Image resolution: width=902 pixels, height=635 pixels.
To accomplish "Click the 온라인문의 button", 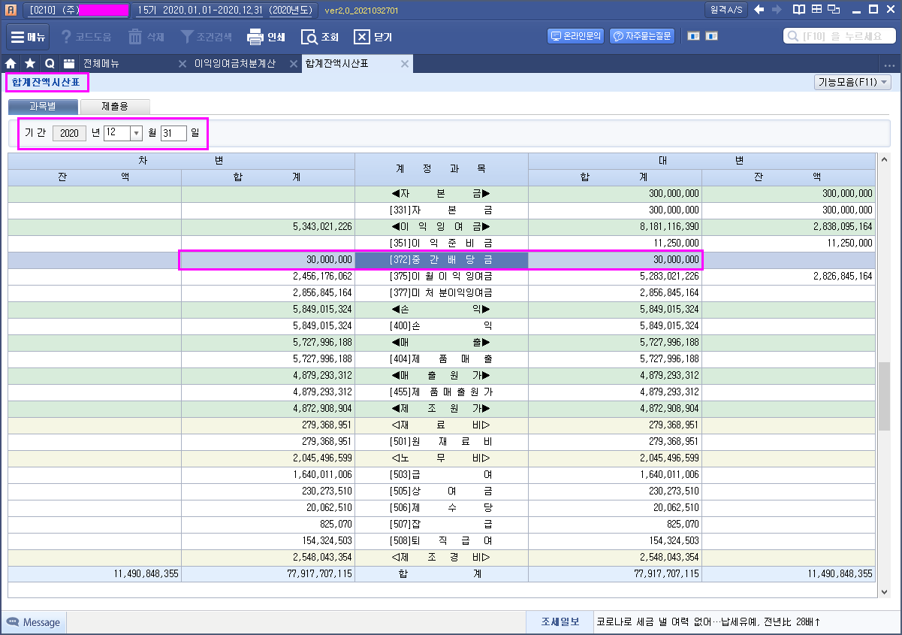I will [x=576, y=36].
